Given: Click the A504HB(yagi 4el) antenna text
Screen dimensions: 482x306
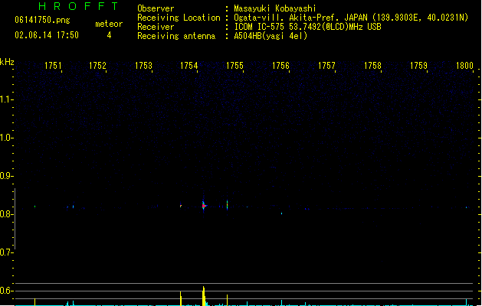Looking at the screenshot, I should tap(271, 36).
